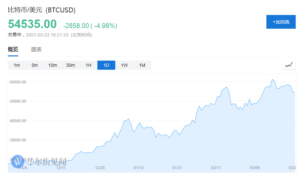Switch to the 概览 tab

(13, 50)
